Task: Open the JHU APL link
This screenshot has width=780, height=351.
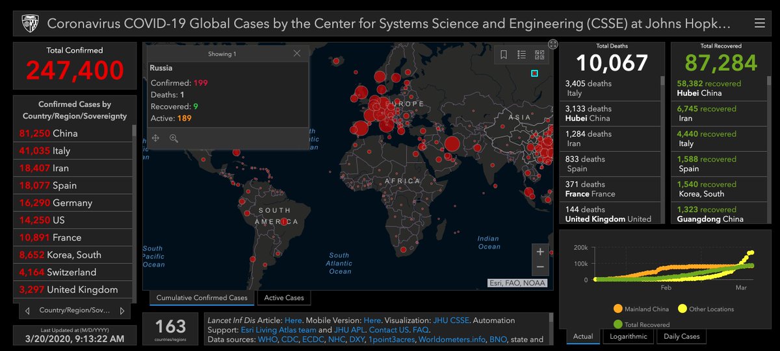Action: (x=351, y=330)
